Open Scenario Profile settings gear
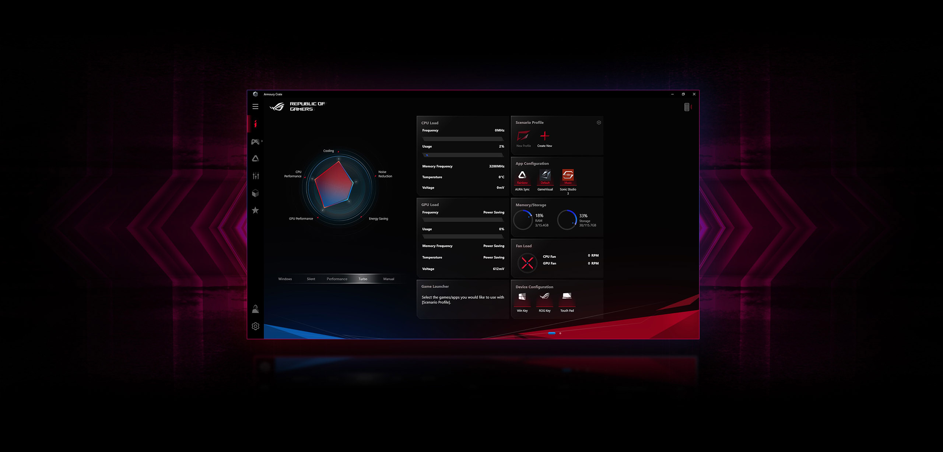 599,122
